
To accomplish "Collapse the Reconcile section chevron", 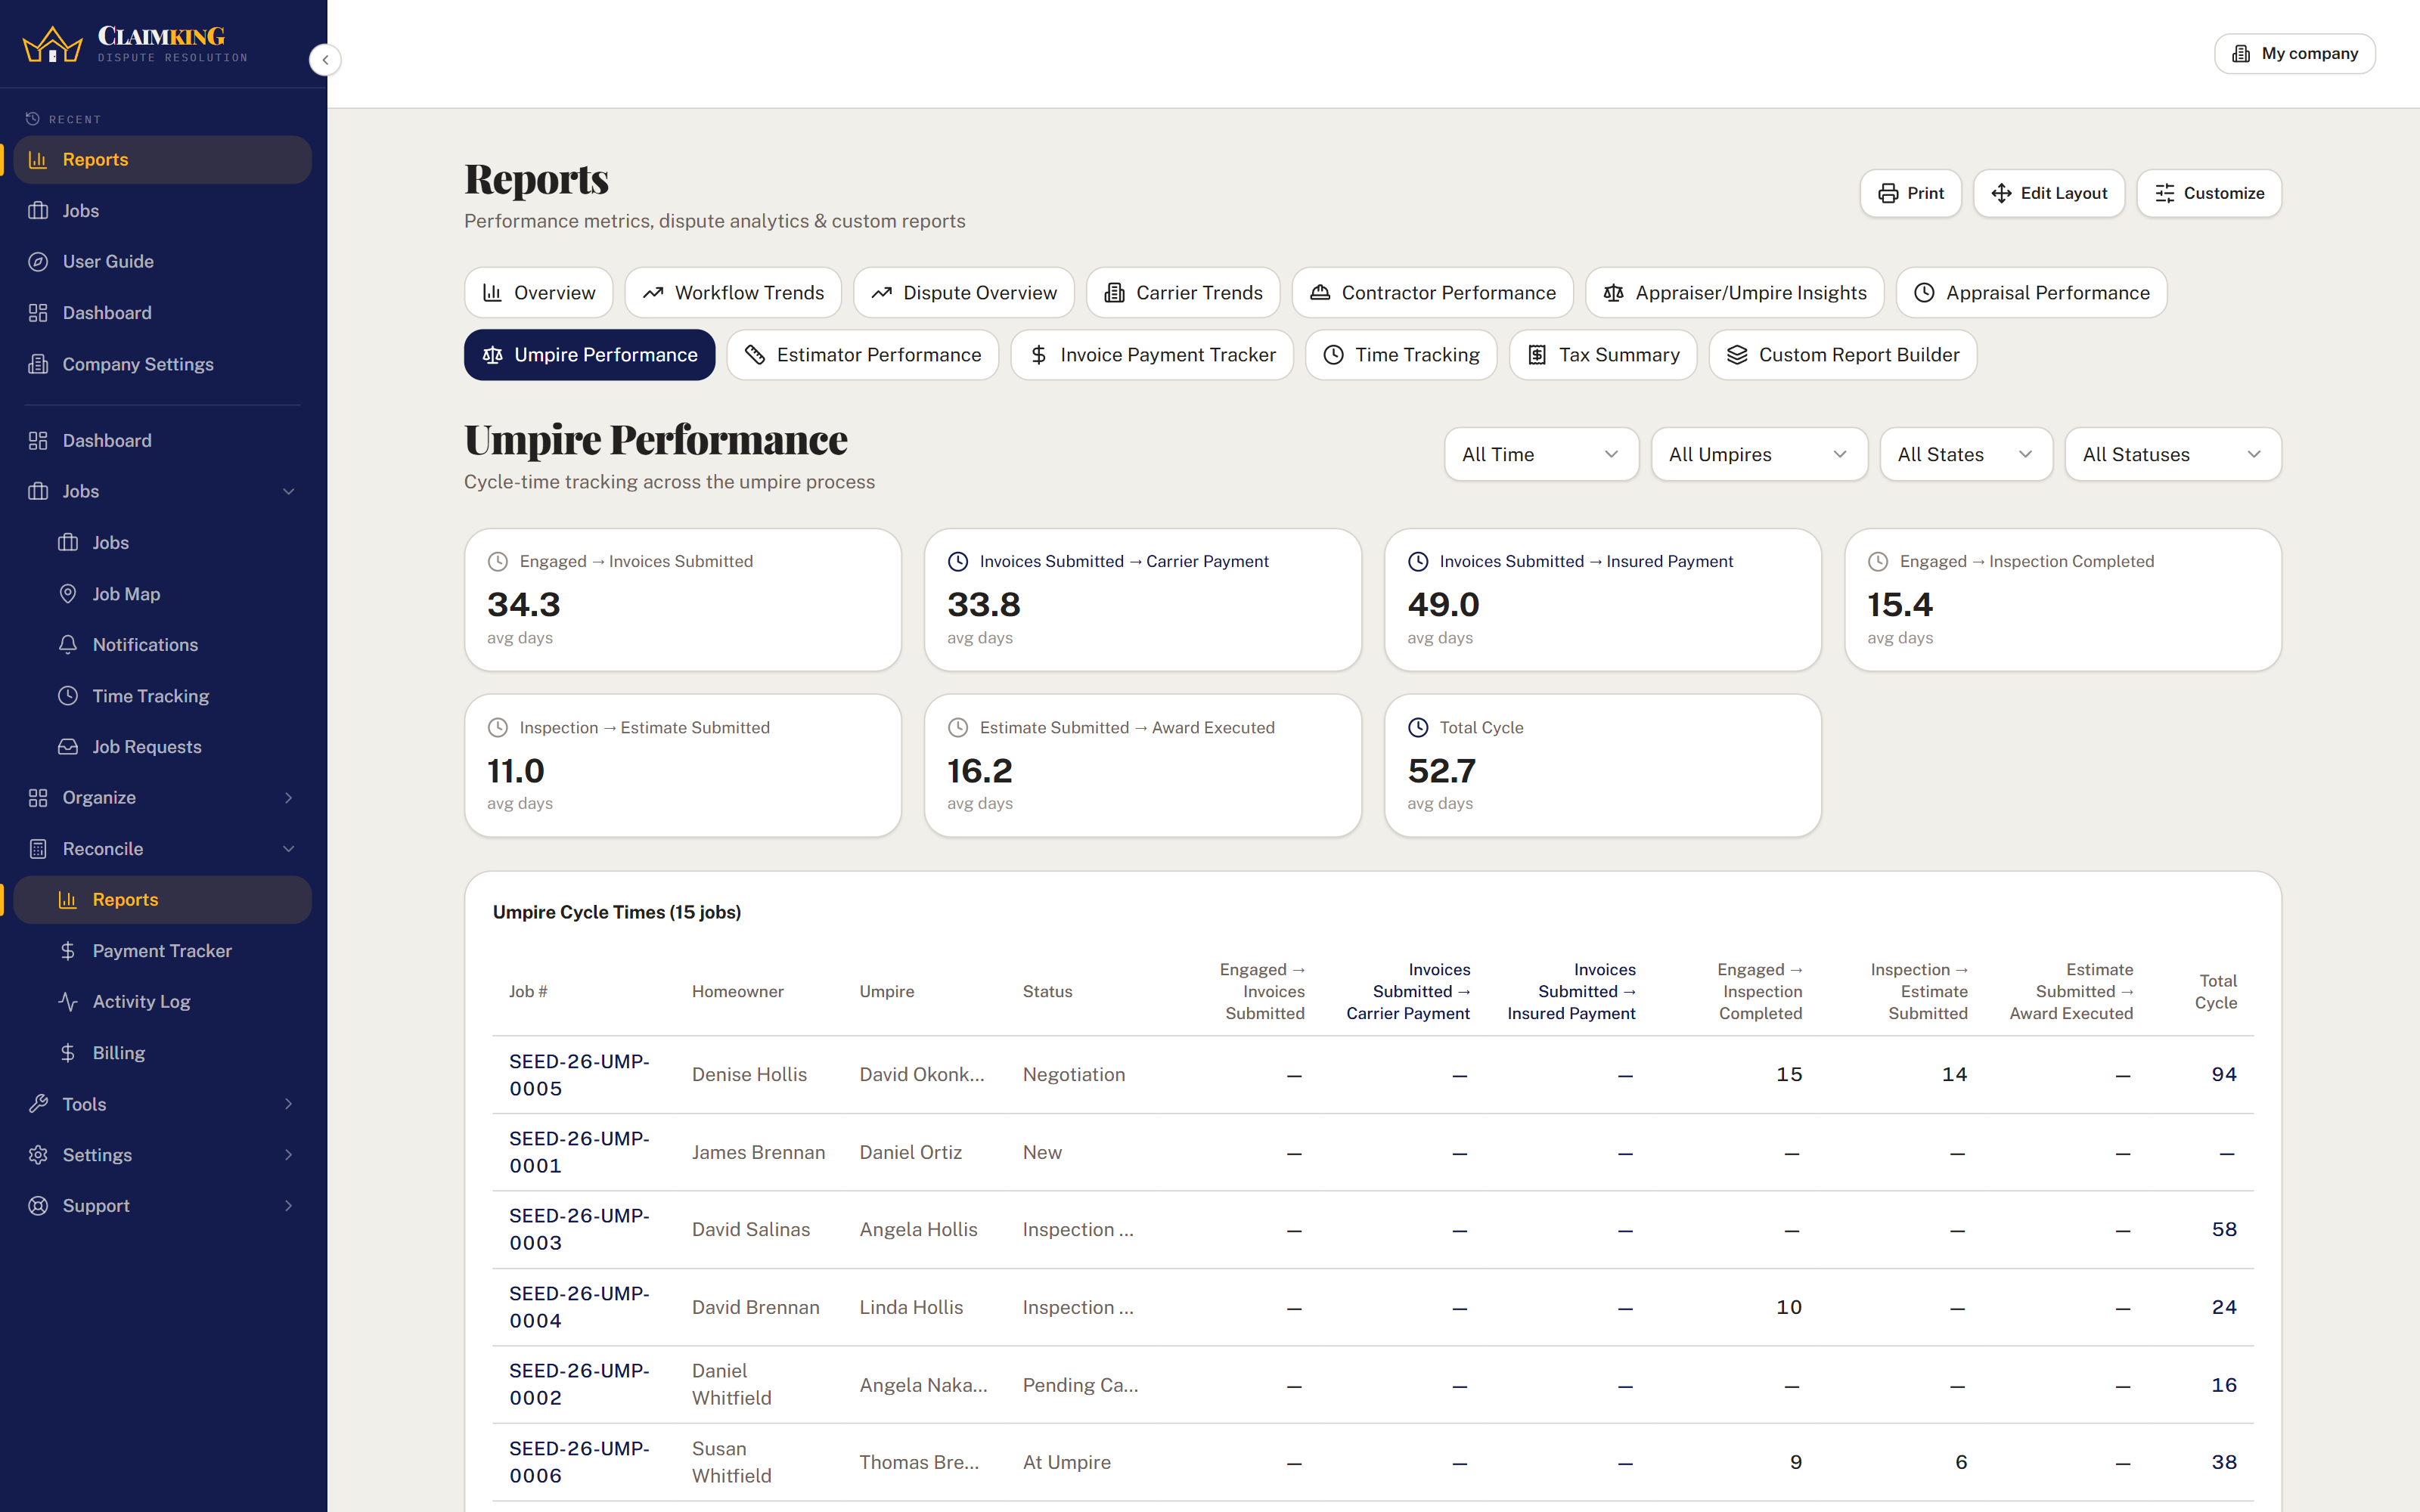I will coord(289,849).
